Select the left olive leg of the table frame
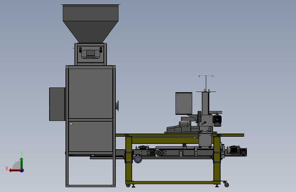 [x=129, y=159]
